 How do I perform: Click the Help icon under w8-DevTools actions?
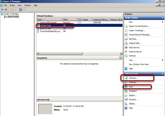[x=126, y=108]
